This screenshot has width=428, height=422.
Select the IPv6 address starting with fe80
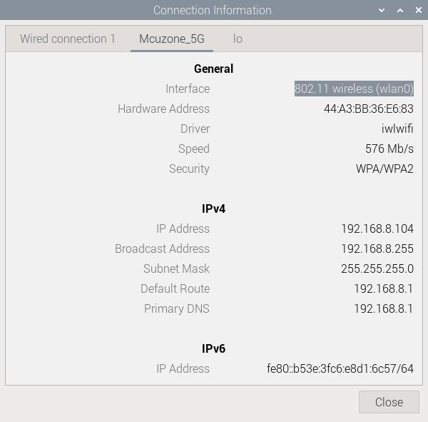pos(340,369)
